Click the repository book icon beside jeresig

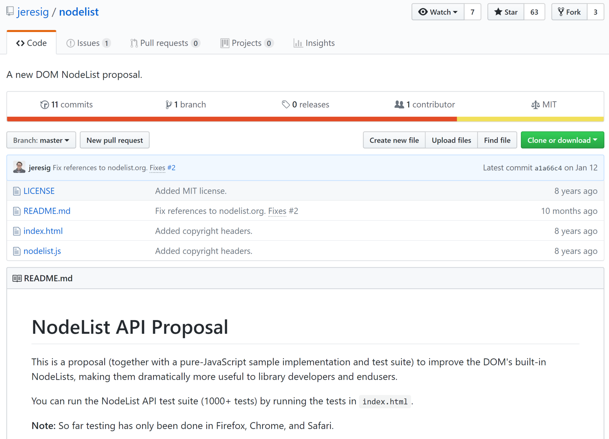pos(10,11)
